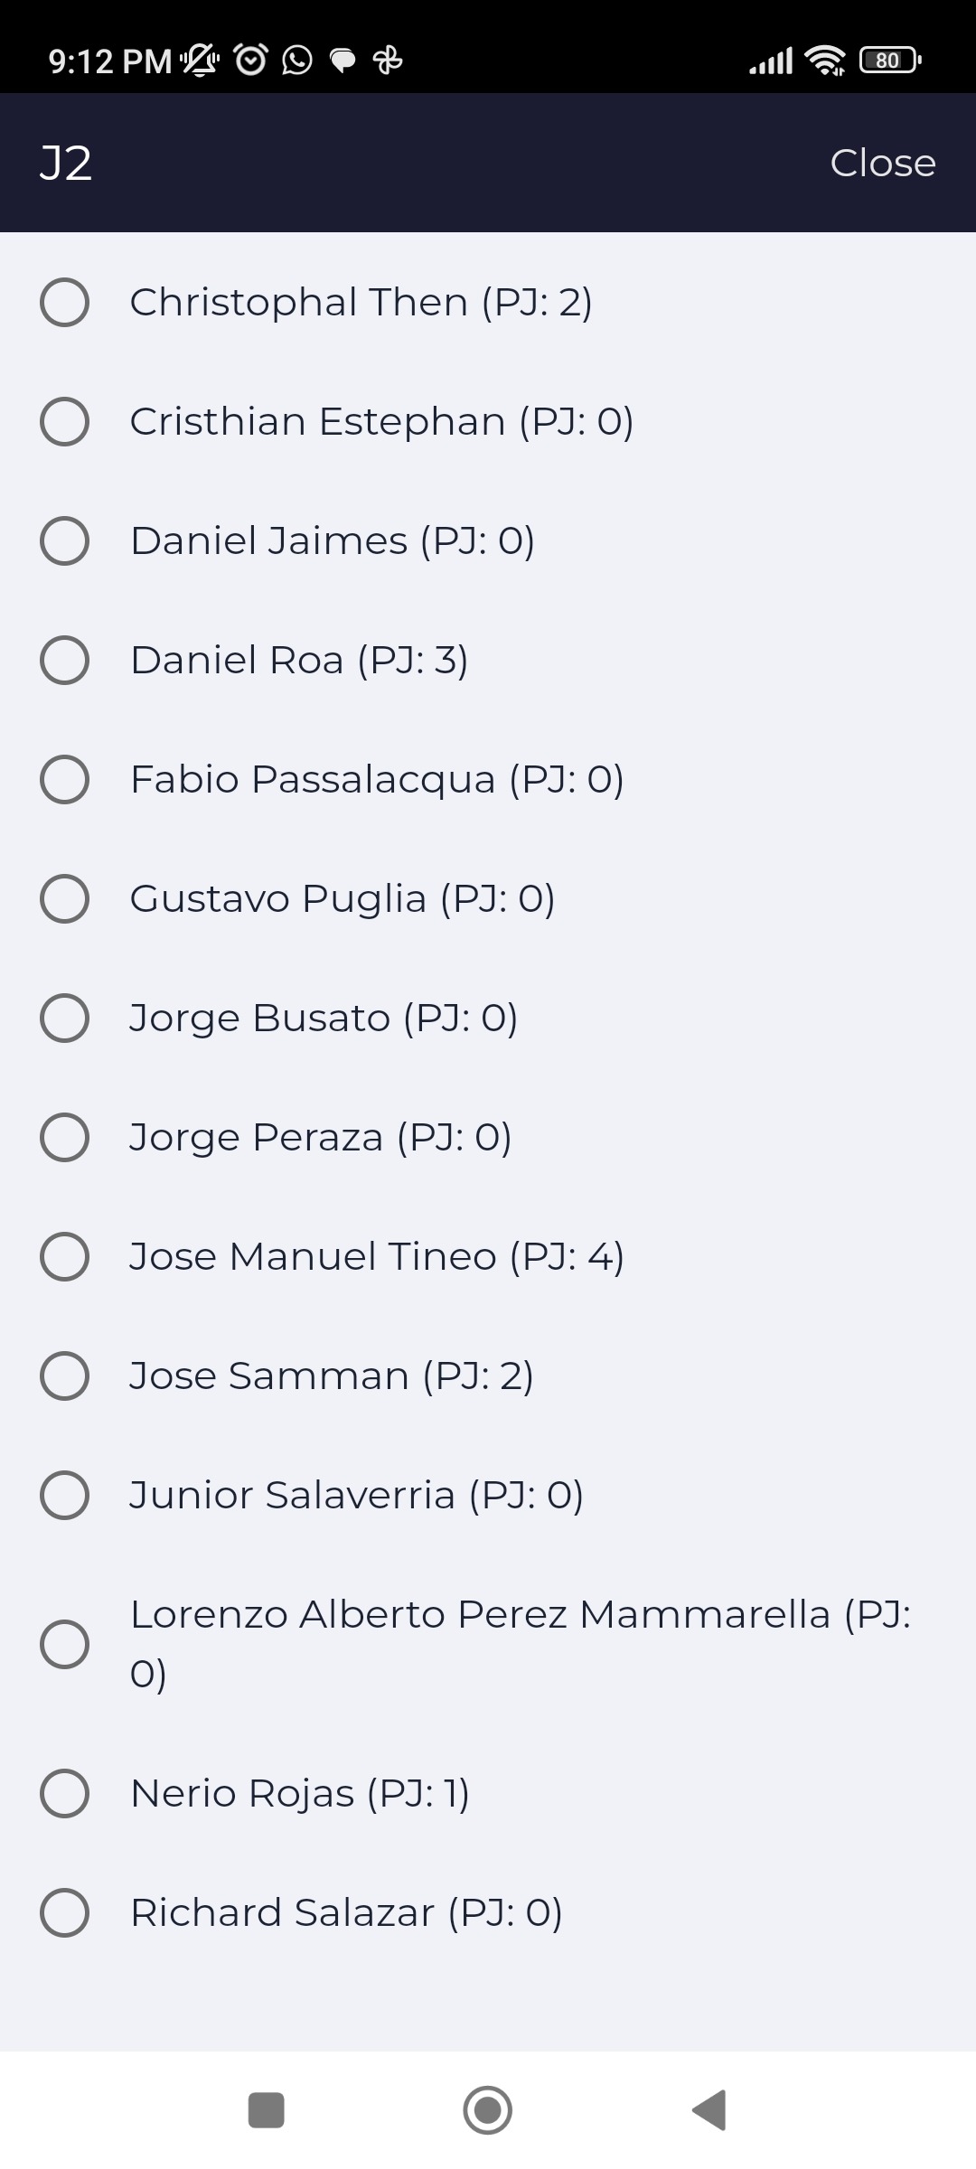Tap the battery indicator showing 80
976x2169 pixels.
click(890, 61)
